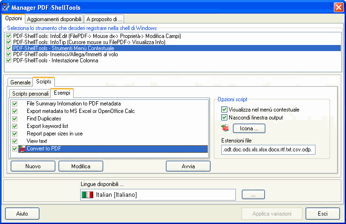The height and width of the screenshot is (224, 346).
Task: Open the Italian [Italiano] language selector
Action: point(158,194)
